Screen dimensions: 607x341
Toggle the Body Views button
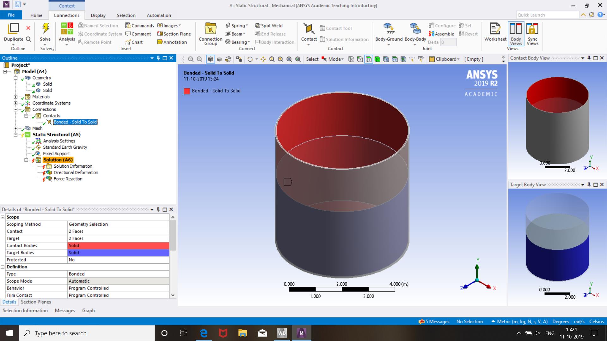coord(516,33)
